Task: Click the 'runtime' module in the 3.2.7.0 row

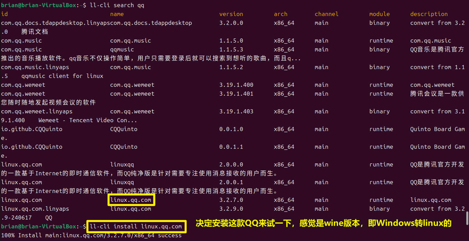Action: click(381, 200)
